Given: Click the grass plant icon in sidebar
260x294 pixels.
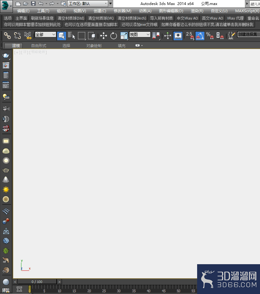Looking at the screenshot, I should coord(6,250).
